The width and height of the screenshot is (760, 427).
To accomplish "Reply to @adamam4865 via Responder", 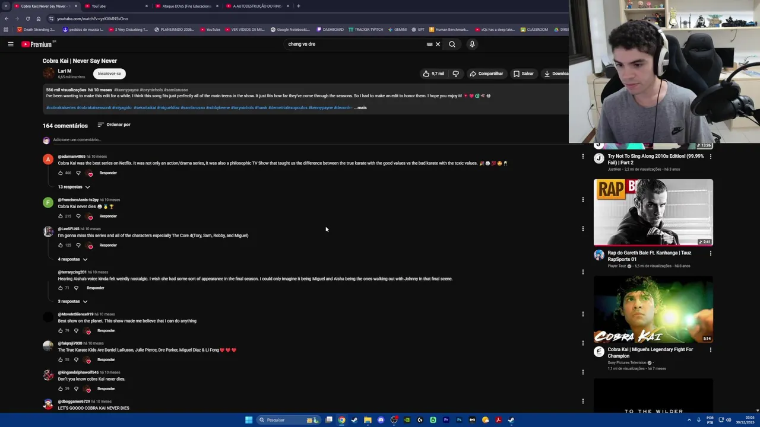I will tap(108, 173).
